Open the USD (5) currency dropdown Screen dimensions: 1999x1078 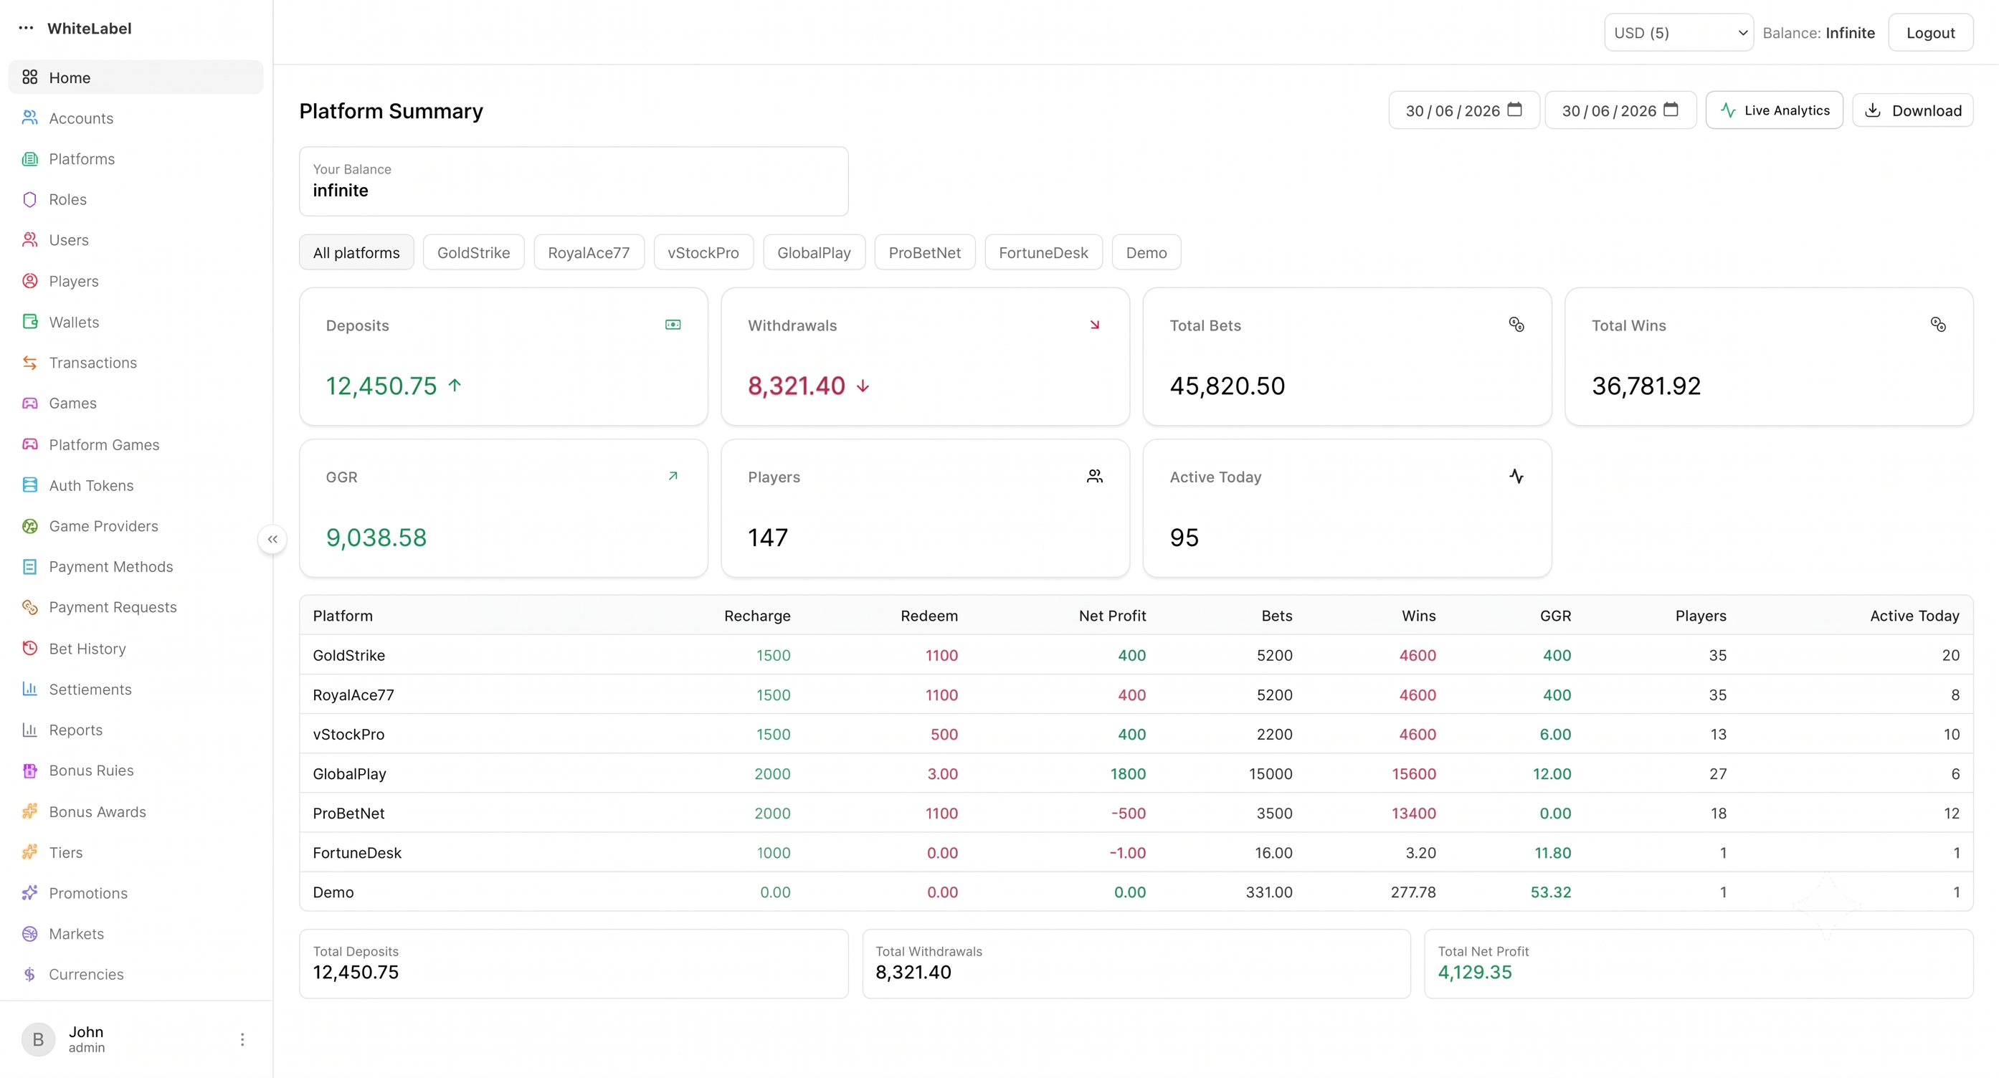(x=1679, y=32)
